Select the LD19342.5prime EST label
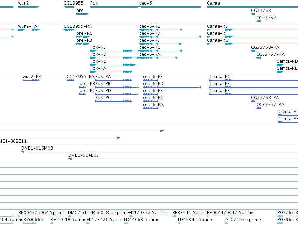 click(195, 220)
